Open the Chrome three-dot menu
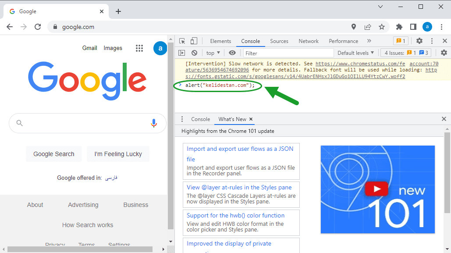Screen dimensions: 451x253 tap(441, 27)
